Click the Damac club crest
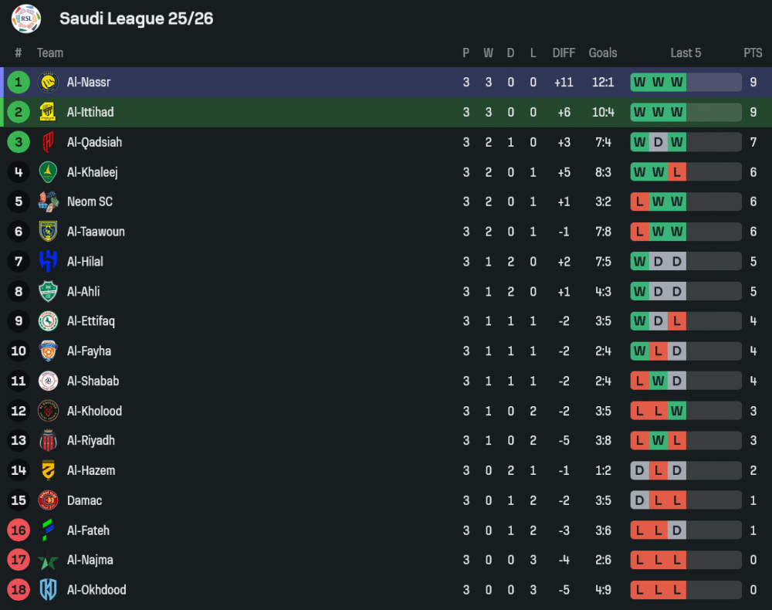 48,500
